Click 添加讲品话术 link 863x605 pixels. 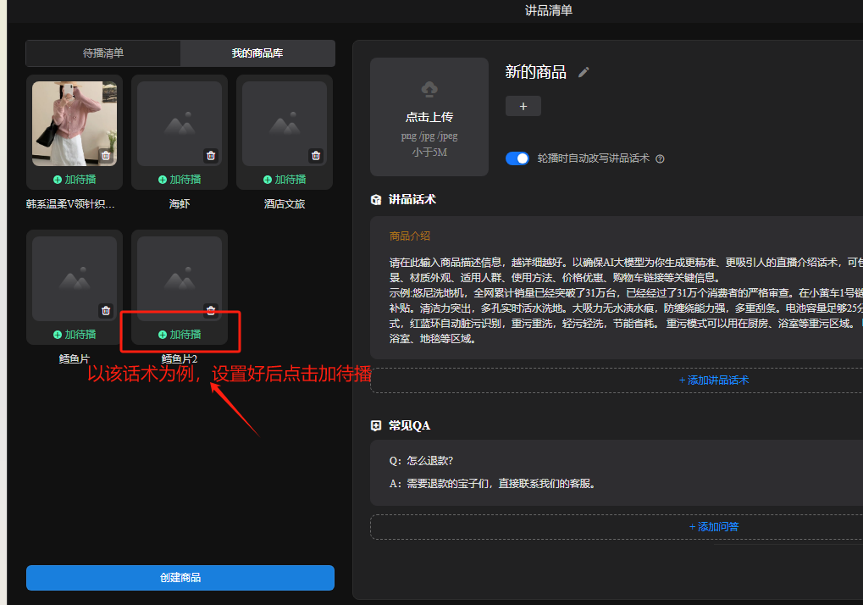click(713, 380)
